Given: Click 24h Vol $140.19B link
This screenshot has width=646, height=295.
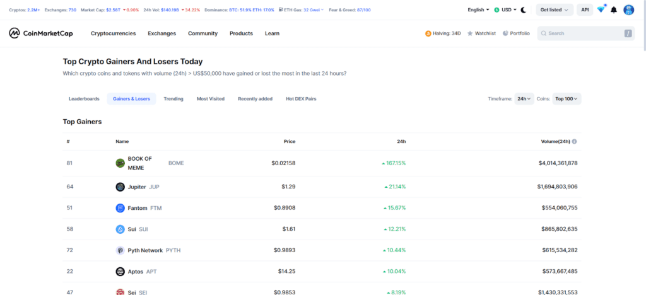Looking at the screenshot, I should pyautogui.click(x=172, y=9).
